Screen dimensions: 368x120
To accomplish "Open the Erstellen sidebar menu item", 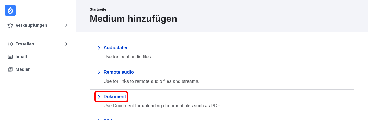I will [38, 44].
